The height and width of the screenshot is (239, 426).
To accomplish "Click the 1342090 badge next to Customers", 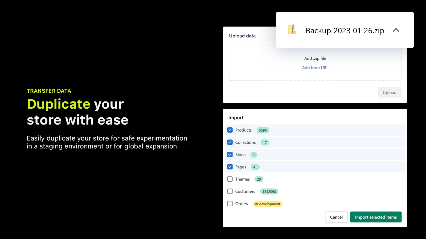I will coord(269,191).
